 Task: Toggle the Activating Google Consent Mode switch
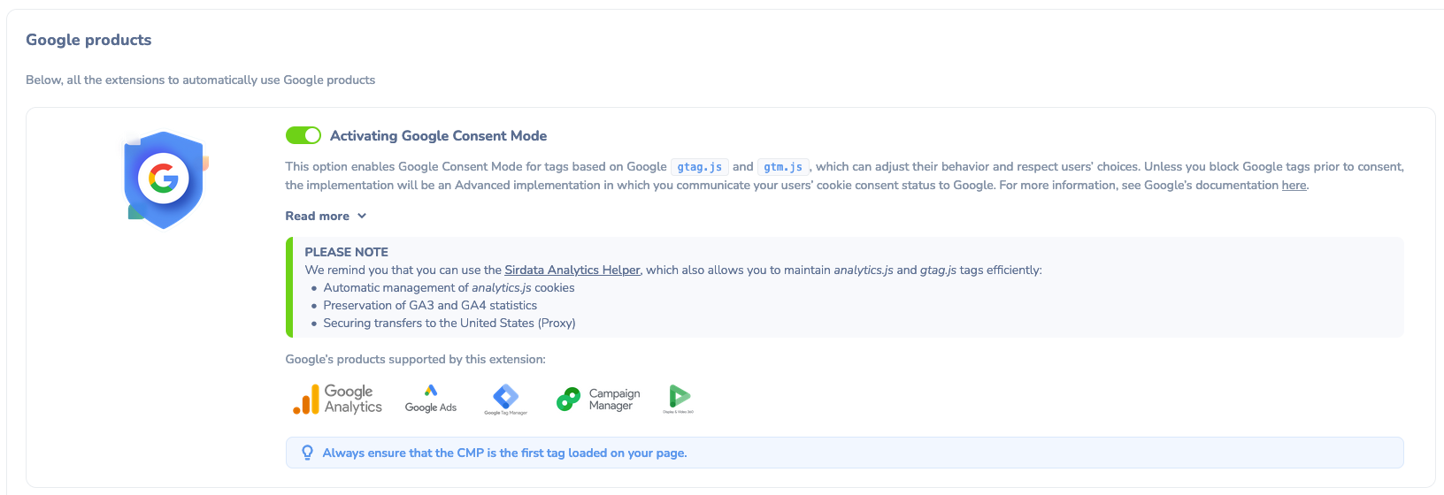(x=303, y=135)
